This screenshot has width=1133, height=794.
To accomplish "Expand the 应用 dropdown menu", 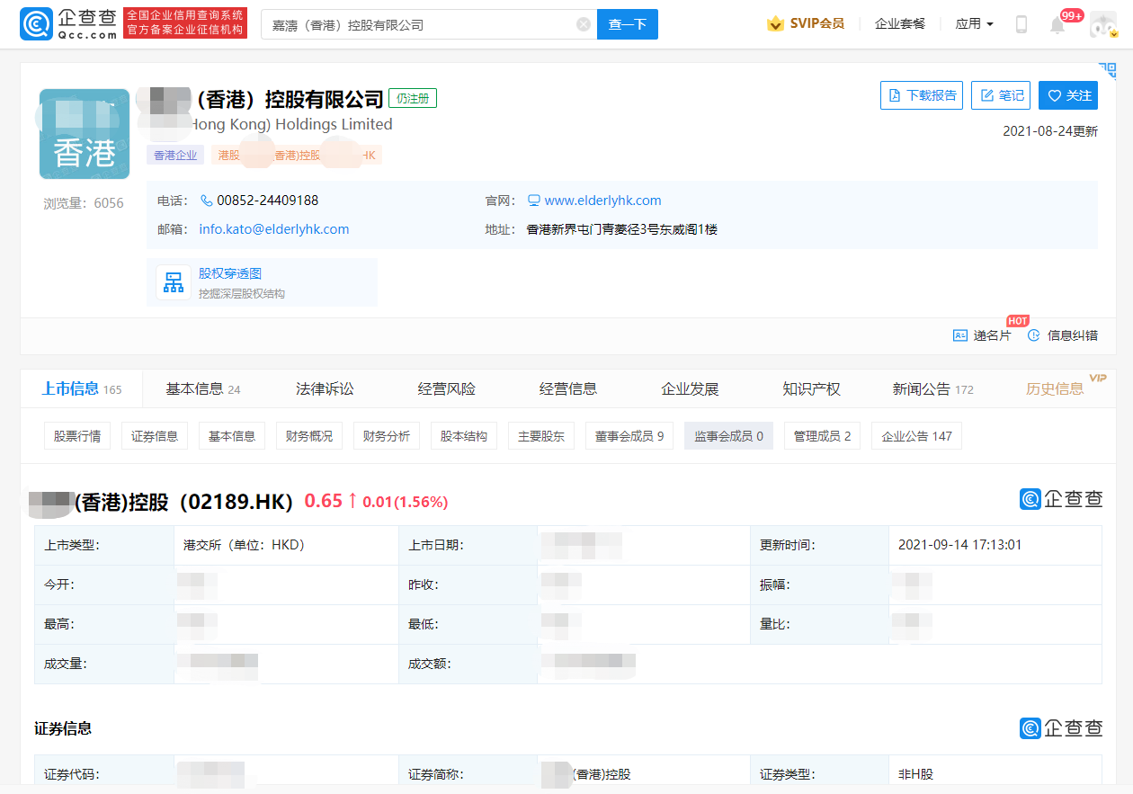I will coord(974,24).
